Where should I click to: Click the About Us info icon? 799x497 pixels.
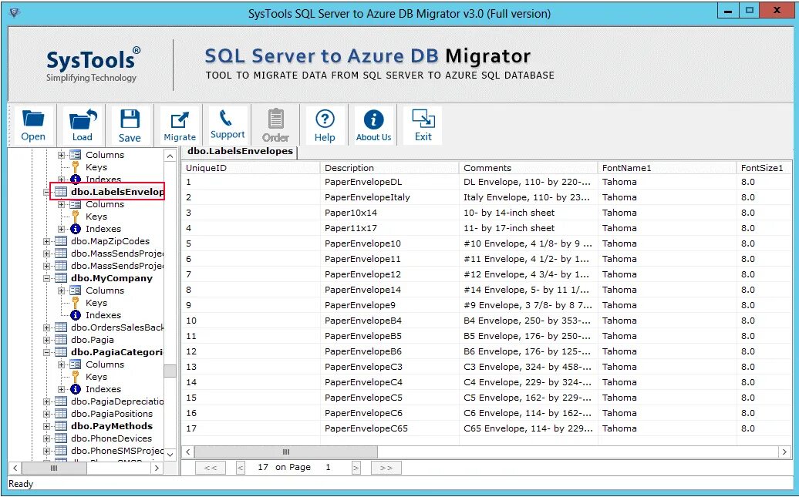coord(373,119)
